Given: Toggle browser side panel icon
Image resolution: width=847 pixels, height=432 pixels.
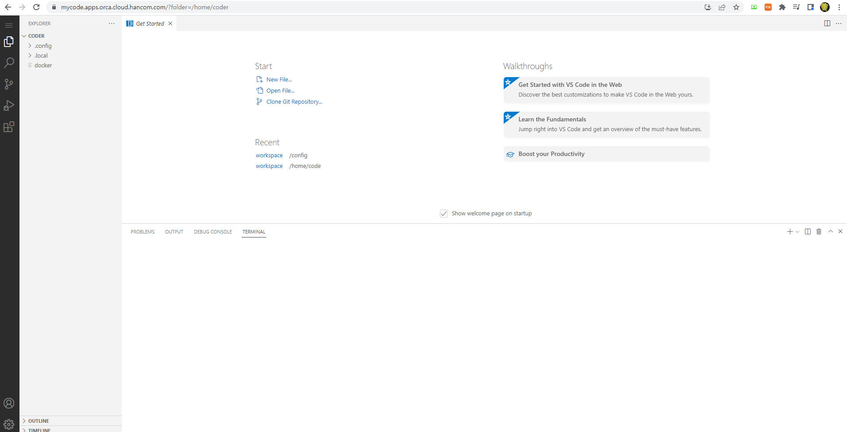Looking at the screenshot, I should pos(811,7).
